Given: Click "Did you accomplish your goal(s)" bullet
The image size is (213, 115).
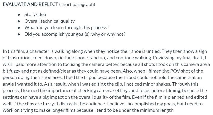Looking at the screenshot, I should tap(75, 34).
